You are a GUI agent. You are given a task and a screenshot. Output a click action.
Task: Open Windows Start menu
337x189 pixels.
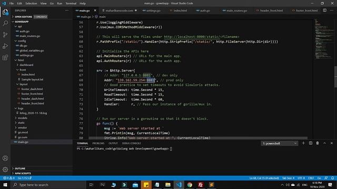click(x=5, y=185)
